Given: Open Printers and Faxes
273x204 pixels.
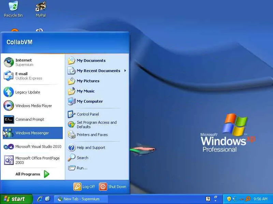Looking at the screenshot, I should (97, 135).
